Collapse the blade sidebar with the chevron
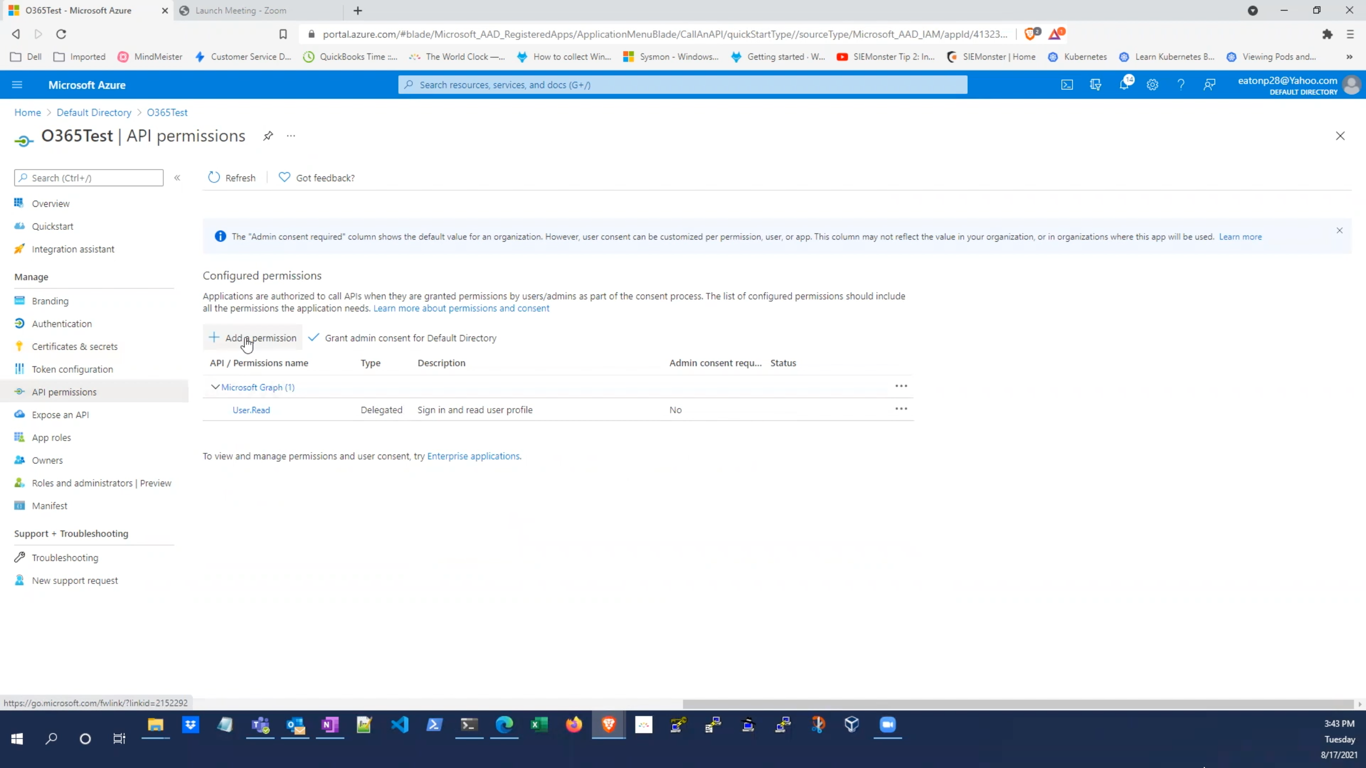This screenshot has height=768, width=1366. point(177,178)
